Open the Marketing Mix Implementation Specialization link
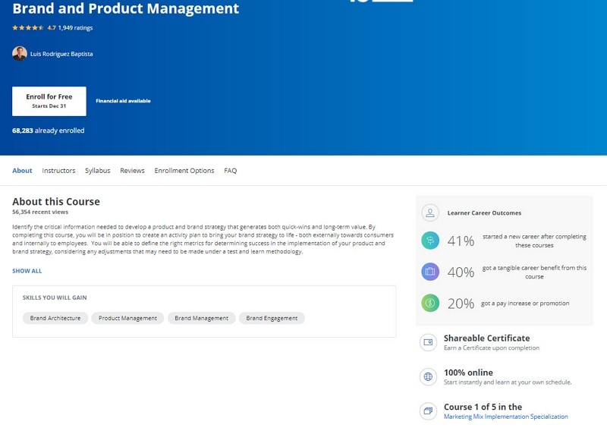607x431 pixels. pyautogui.click(x=505, y=417)
